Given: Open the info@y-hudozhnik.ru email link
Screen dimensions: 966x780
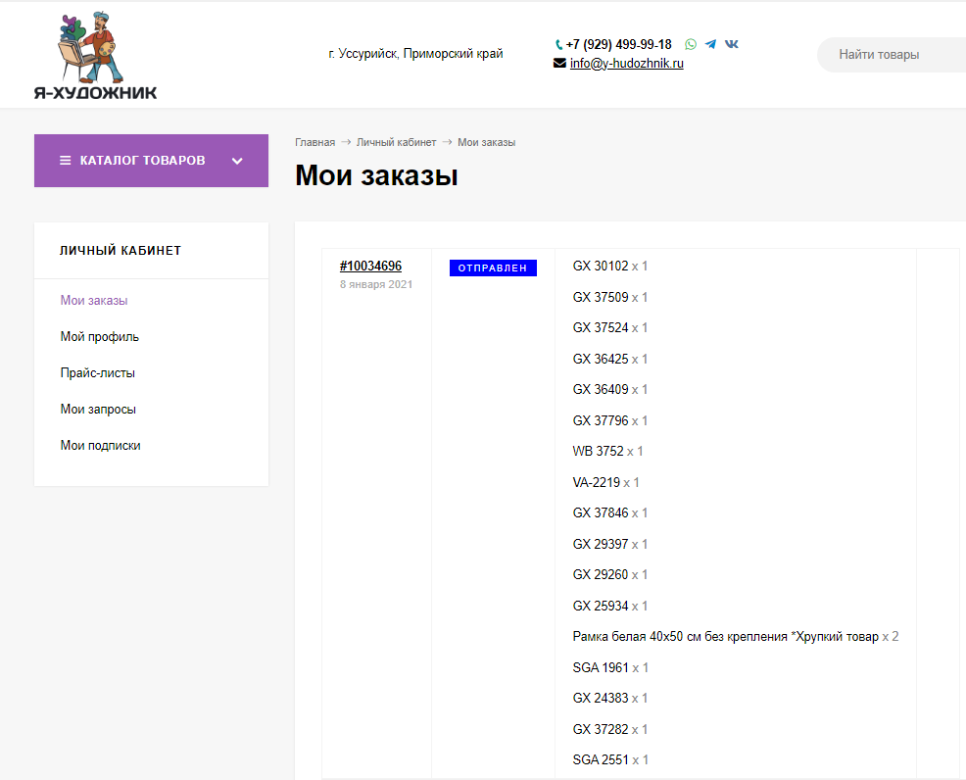Looking at the screenshot, I should click(627, 64).
